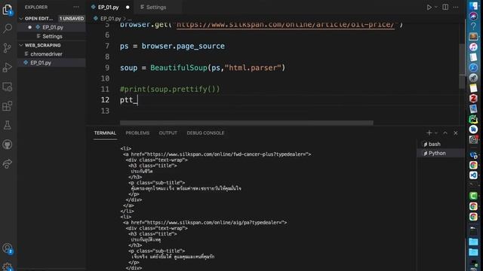This screenshot has height=271, width=483.
Task: Open the Search view in activity bar
Action: click(7, 29)
